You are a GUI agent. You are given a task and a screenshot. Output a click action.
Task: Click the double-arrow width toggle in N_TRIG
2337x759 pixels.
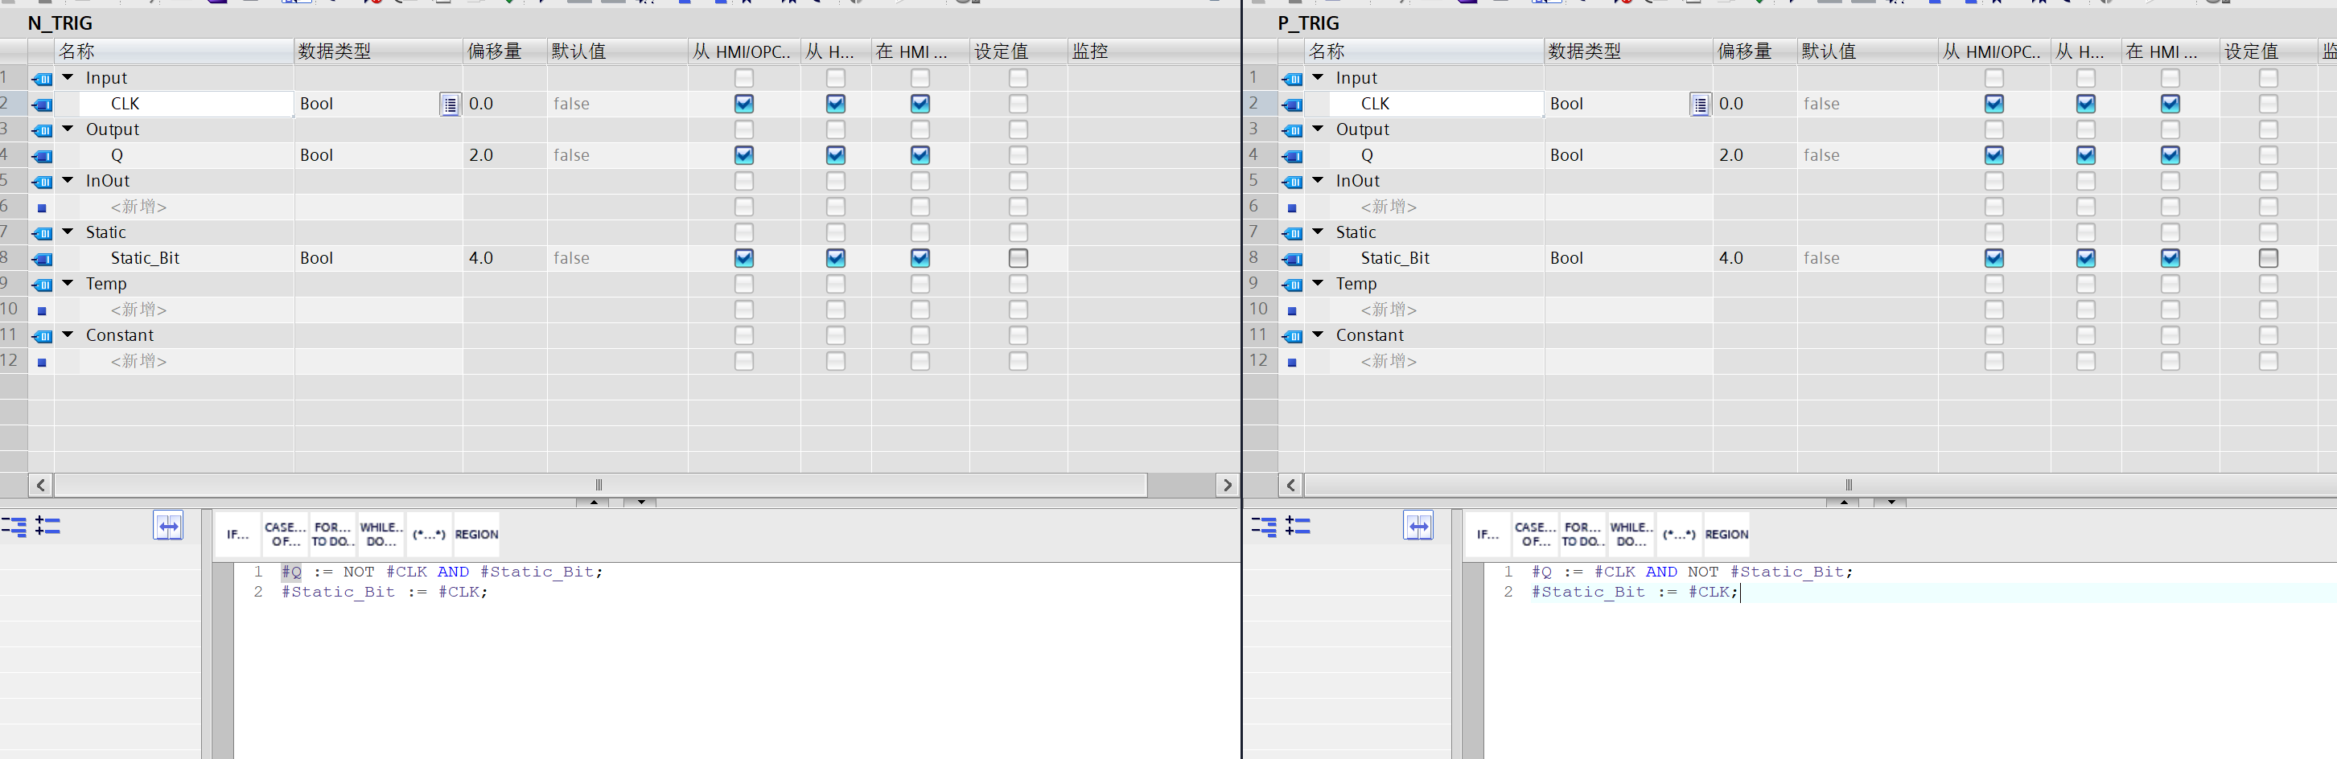tap(168, 526)
